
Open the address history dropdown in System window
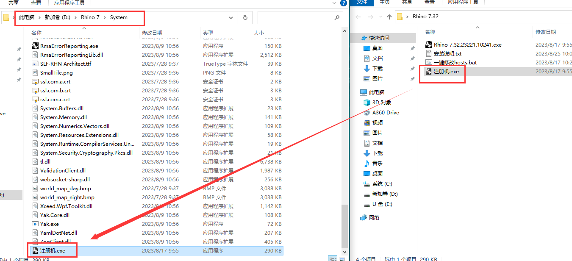click(x=231, y=18)
